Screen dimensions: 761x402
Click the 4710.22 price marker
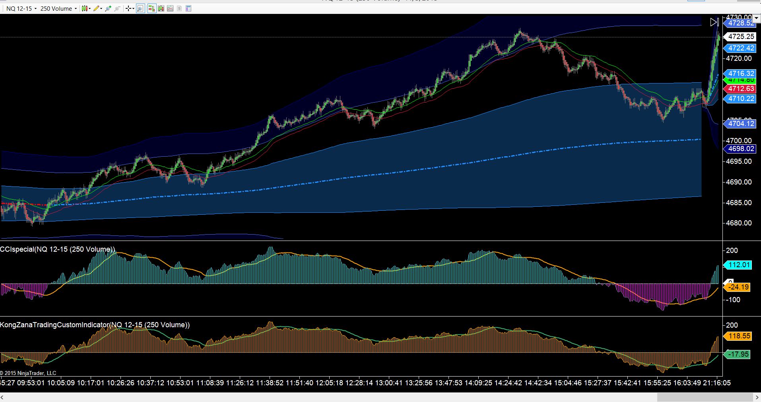tap(740, 99)
